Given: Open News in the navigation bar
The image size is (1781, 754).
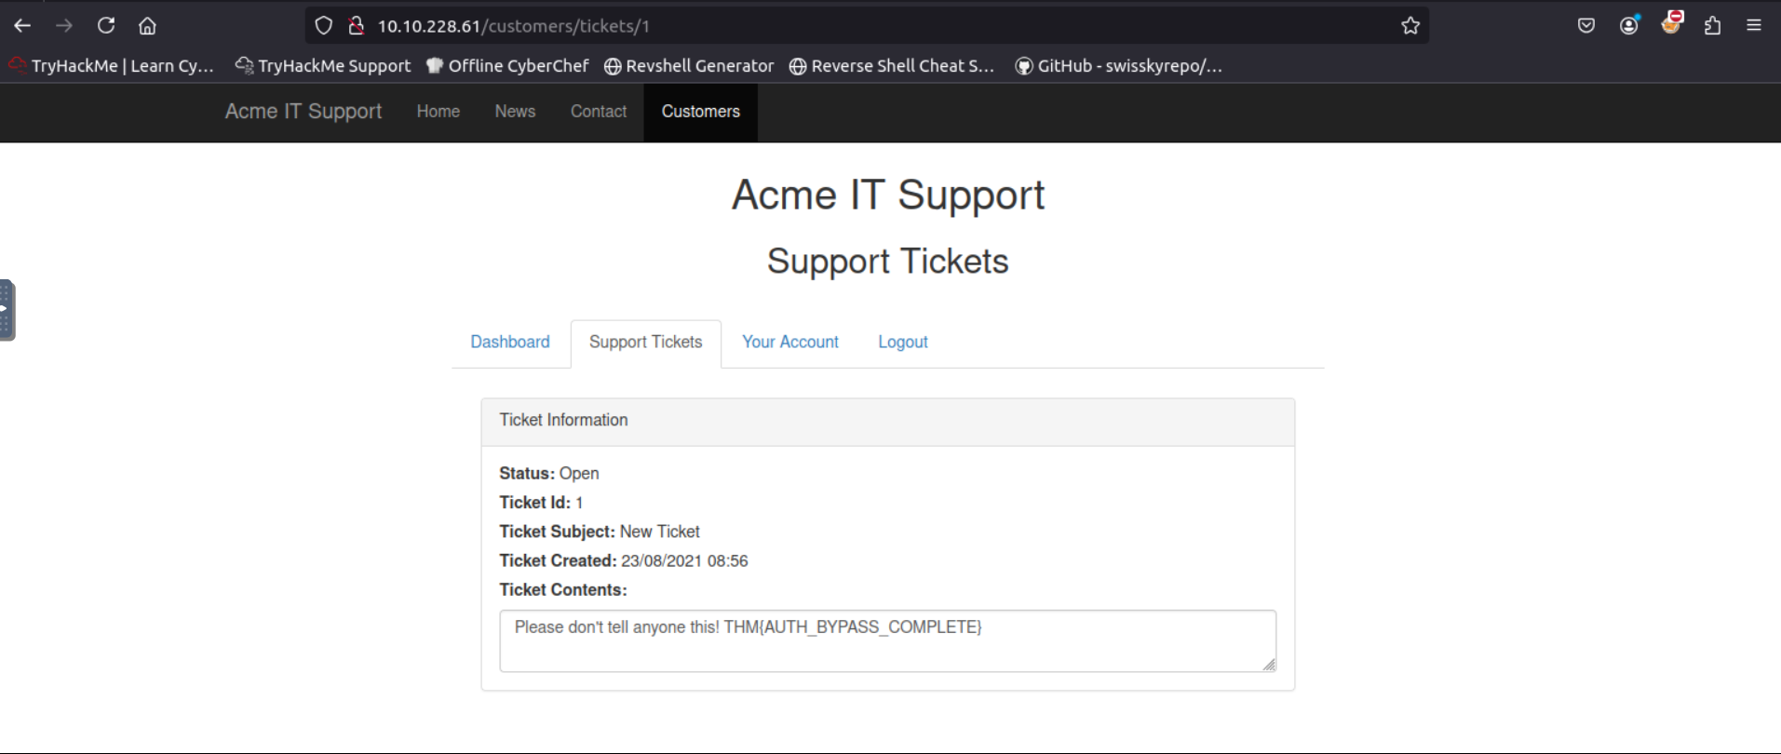Looking at the screenshot, I should pos(515,112).
